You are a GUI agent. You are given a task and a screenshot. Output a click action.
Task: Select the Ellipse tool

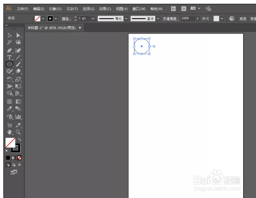point(10,64)
